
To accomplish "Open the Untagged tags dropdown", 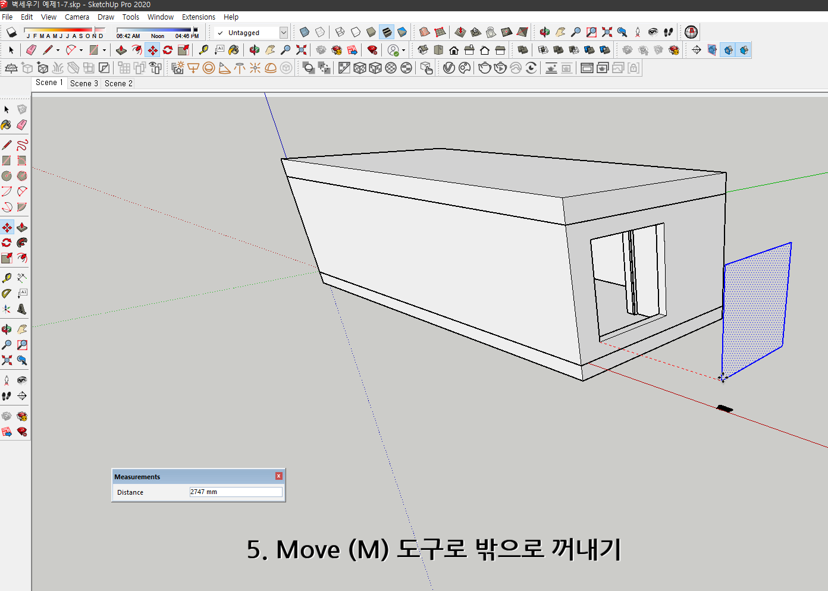I will tap(284, 33).
